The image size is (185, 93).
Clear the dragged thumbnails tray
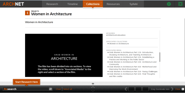[x=178, y=89]
